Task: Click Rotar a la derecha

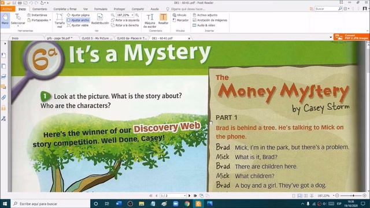Action: coord(125,25)
